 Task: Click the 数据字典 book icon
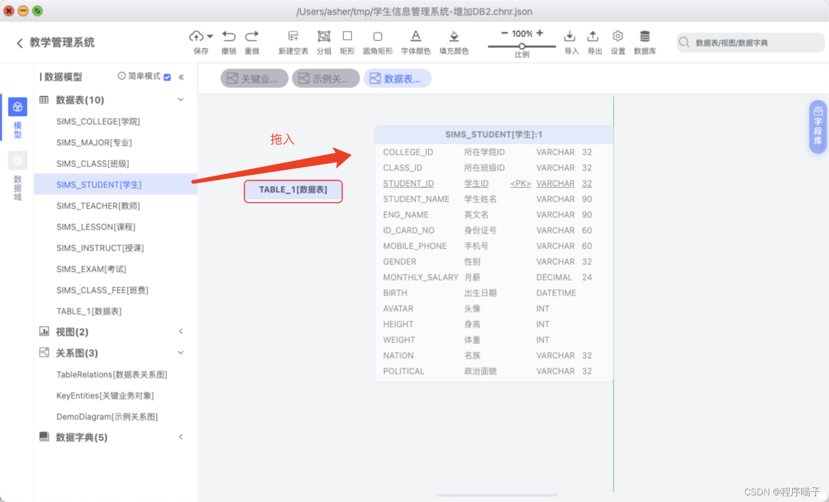coord(44,437)
